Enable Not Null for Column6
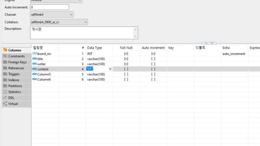Screen dimensions: 260x146 126,79
